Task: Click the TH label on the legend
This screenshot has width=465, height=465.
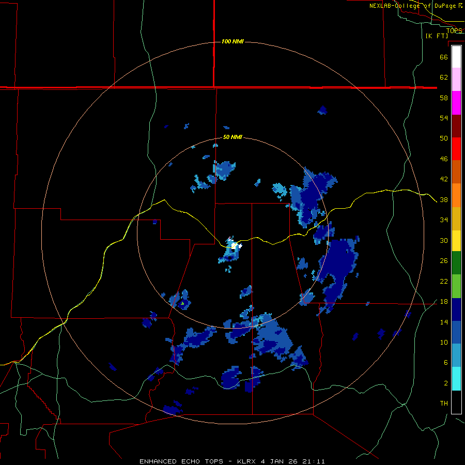Action: click(444, 404)
